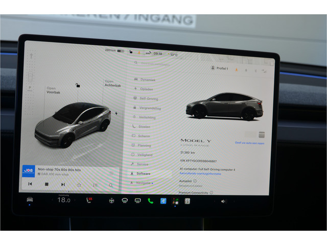
Task: Select the Software menu item
Action: point(141,174)
